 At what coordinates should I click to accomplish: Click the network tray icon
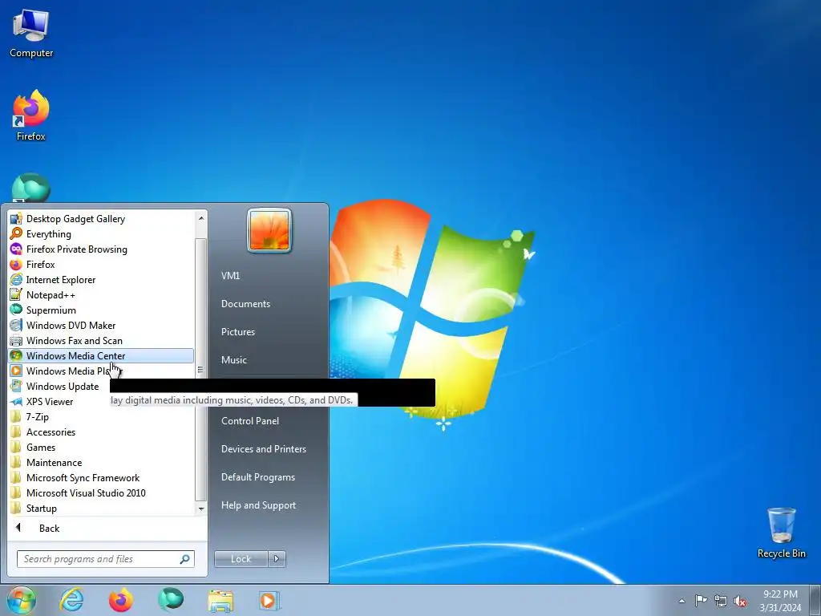pos(721,601)
